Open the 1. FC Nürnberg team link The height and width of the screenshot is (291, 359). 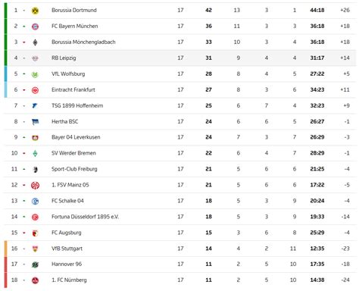click(x=69, y=280)
